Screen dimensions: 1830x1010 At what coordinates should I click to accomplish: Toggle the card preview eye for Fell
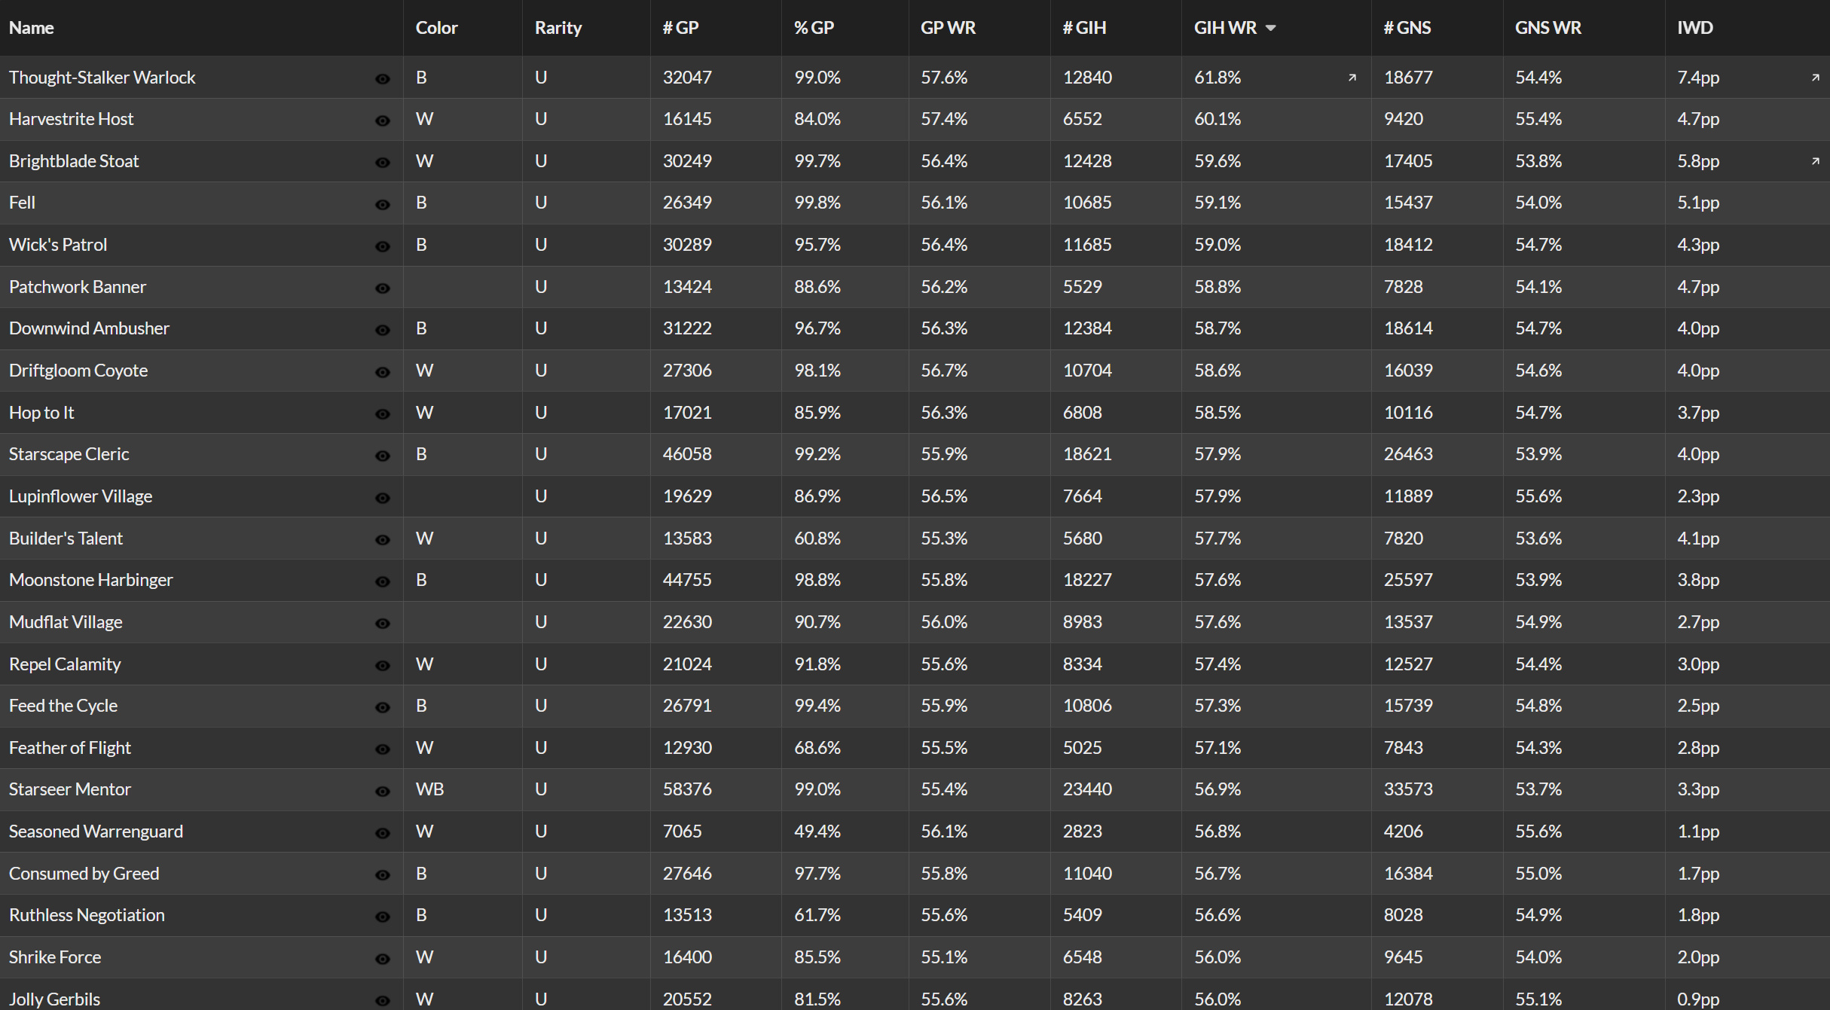coord(383,204)
